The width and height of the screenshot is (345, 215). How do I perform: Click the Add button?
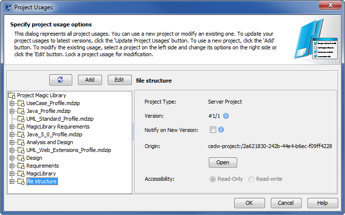90,80
